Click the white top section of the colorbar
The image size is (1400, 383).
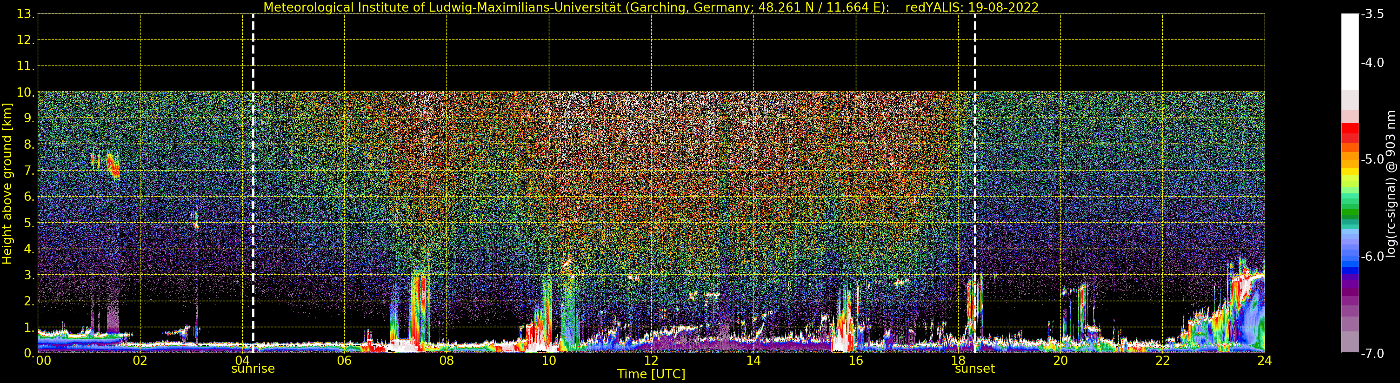click(1350, 52)
